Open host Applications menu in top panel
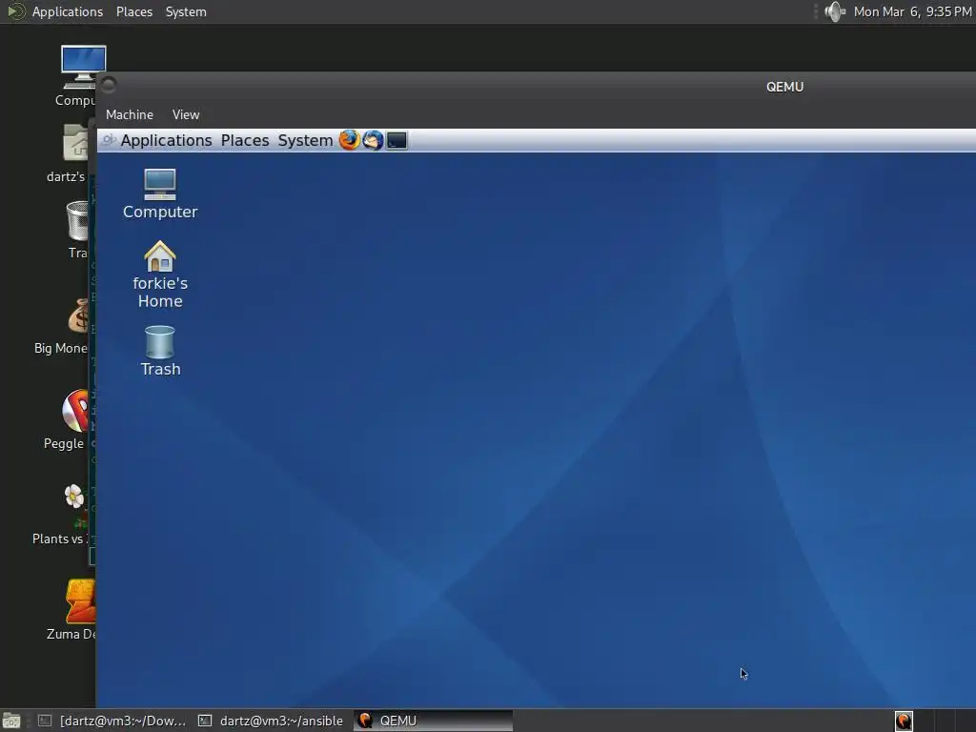Image resolution: width=976 pixels, height=732 pixels. coord(68,11)
